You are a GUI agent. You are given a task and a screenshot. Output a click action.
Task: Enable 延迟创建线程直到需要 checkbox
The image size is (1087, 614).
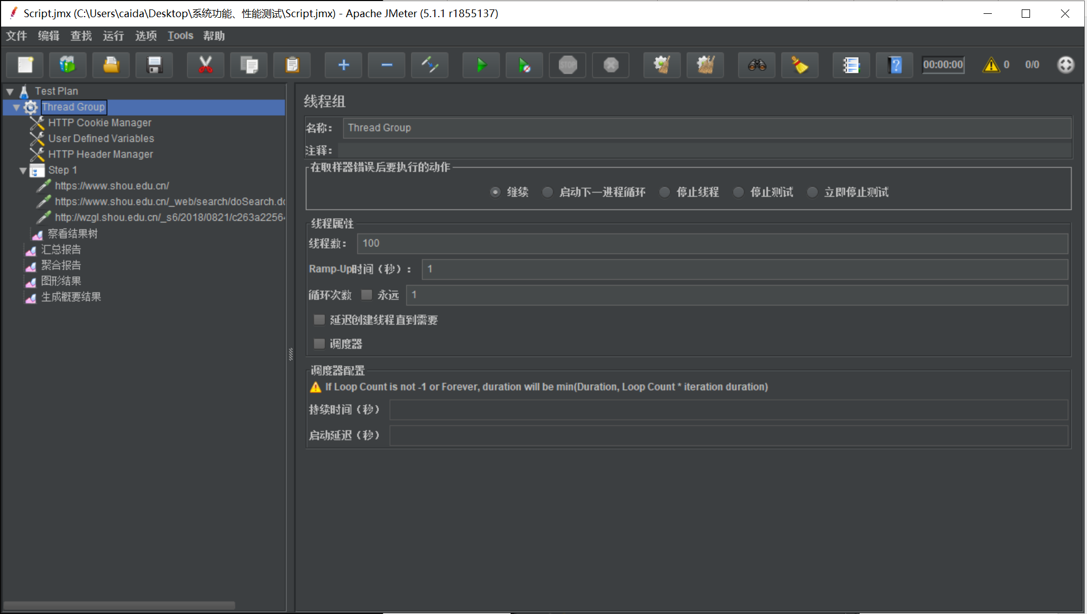[319, 319]
